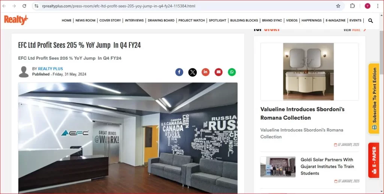Click the grey subheading under the article title
The width and height of the screenshot is (384, 194).
[x=70, y=58]
